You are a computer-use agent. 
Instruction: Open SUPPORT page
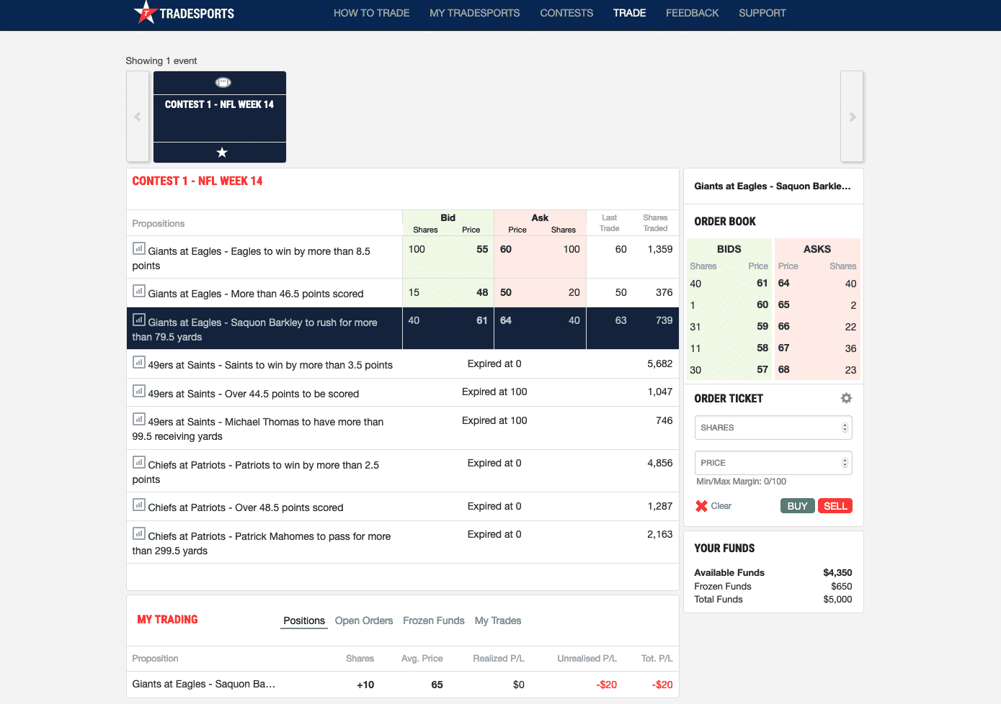point(762,13)
